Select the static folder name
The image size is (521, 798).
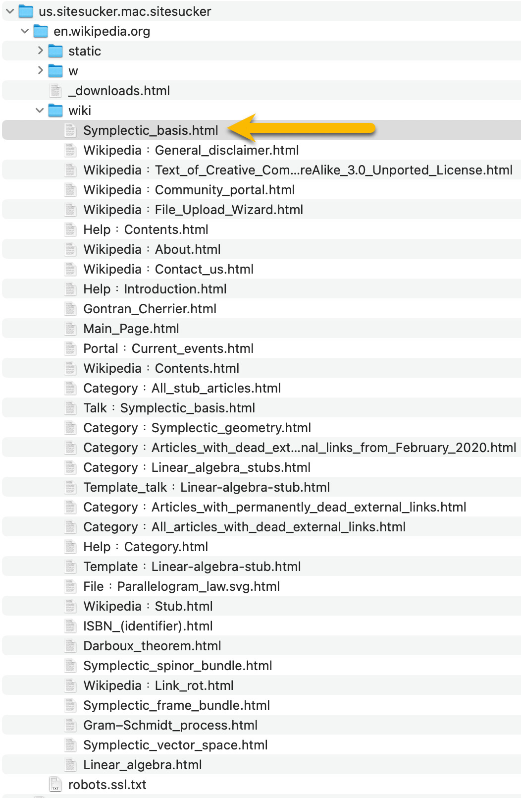[x=85, y=51]
